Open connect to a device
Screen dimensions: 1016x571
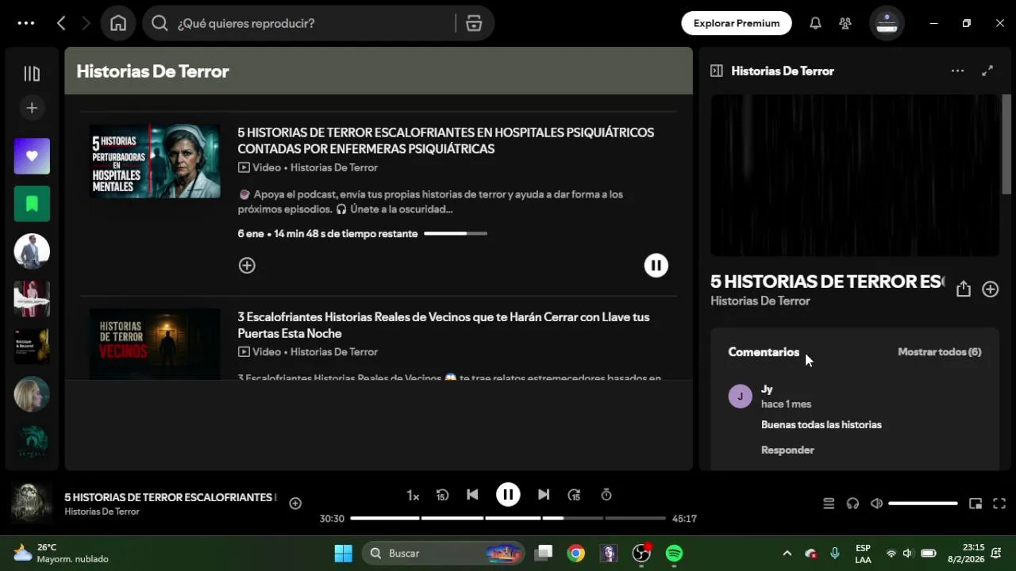point(852,504)
